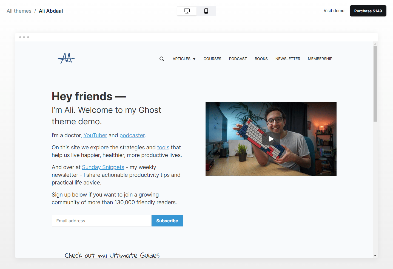Viewport: 393px width, 269px height.
Task: Open the Newsletter nav item
Action: pos(288,59)
